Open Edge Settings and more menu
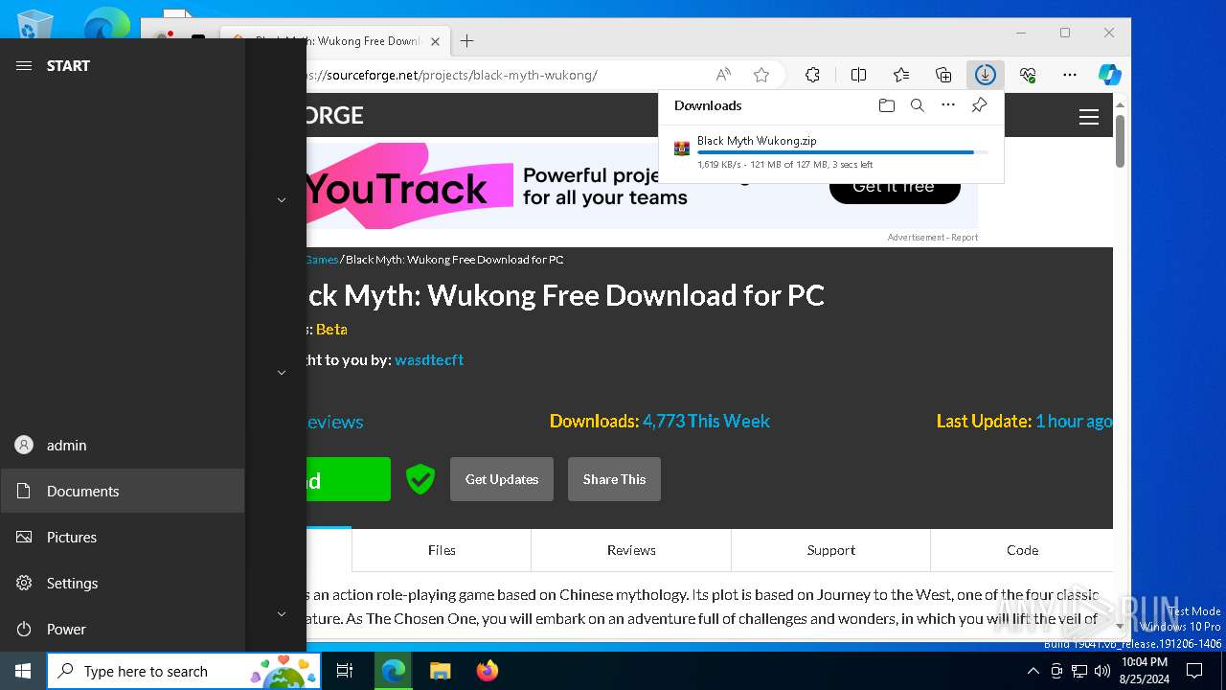 tap(1070, 75)
